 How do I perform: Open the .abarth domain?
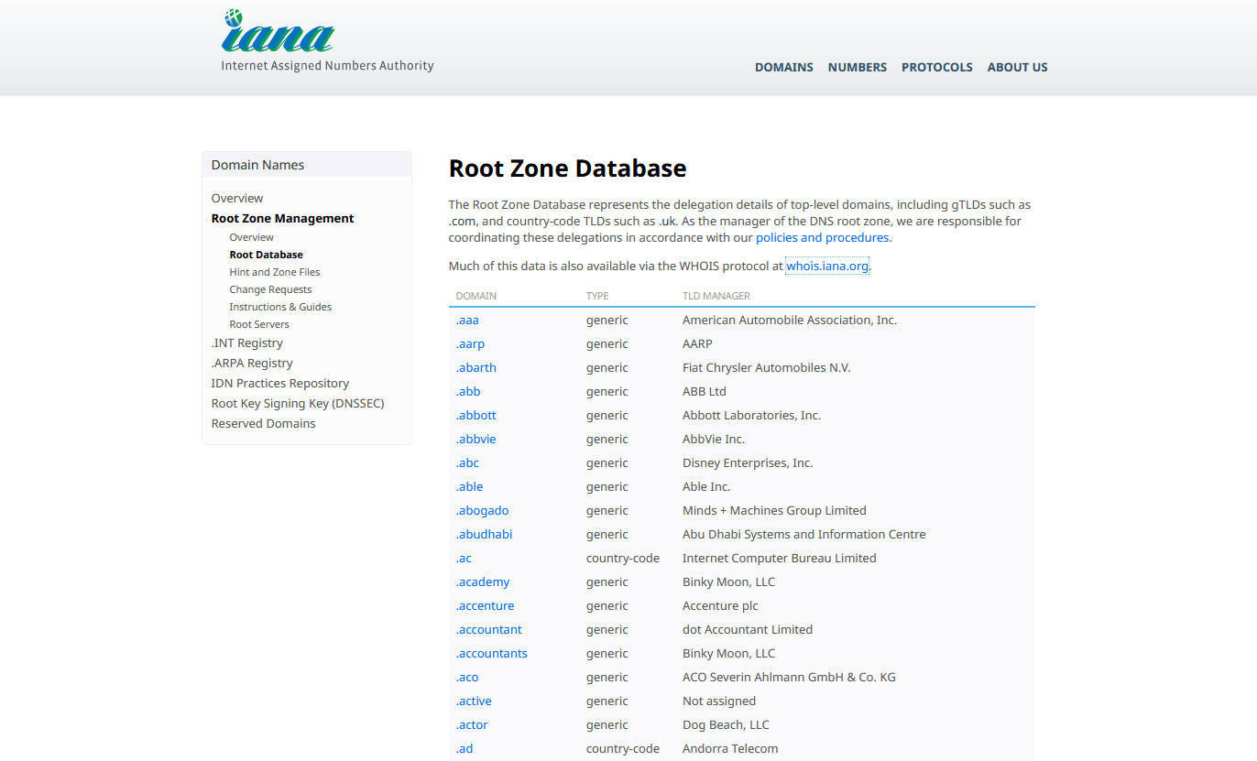click(476, 367)
